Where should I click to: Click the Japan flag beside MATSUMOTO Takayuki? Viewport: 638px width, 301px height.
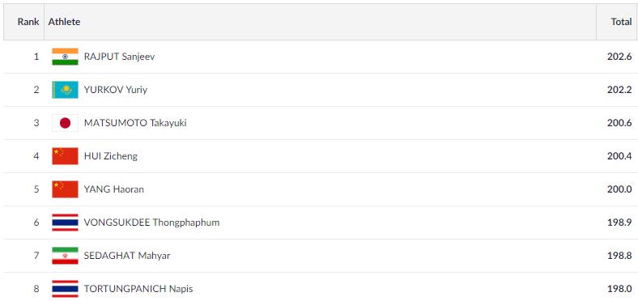pos(65,123)
